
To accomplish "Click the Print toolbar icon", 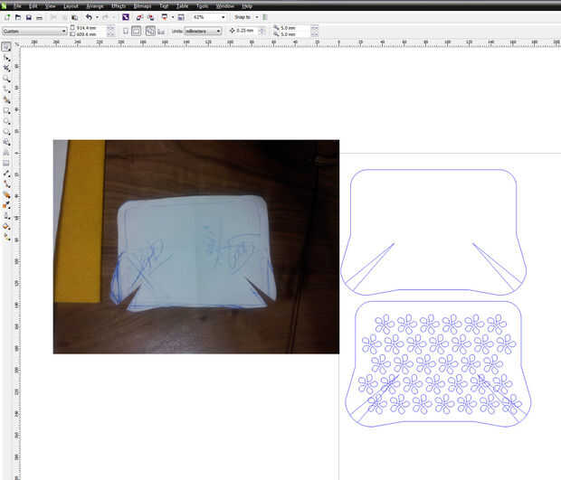I will (39, 17).
